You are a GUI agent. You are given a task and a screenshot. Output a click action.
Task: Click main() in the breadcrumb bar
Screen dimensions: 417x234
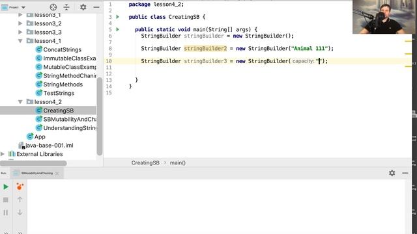[x=178, y=163]
